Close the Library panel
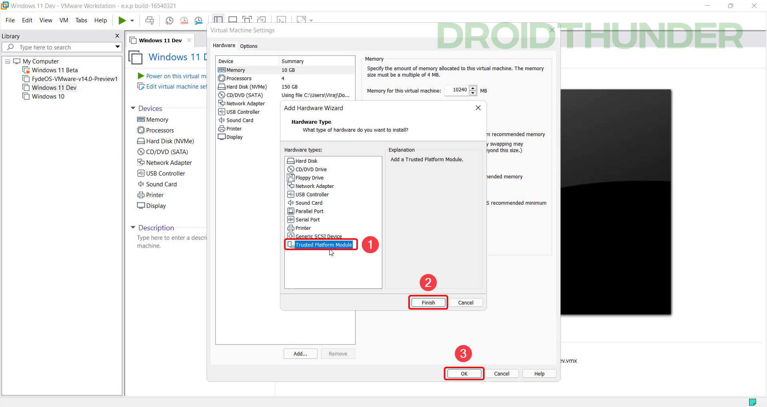The height and width of the screenshot is (407, 767). pyautogui.click(x=117, y=36)
